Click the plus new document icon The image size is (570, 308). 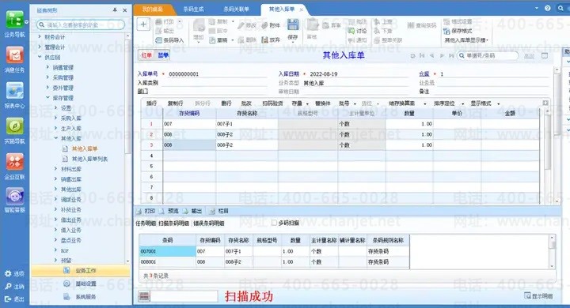click(x=143, y=24)
